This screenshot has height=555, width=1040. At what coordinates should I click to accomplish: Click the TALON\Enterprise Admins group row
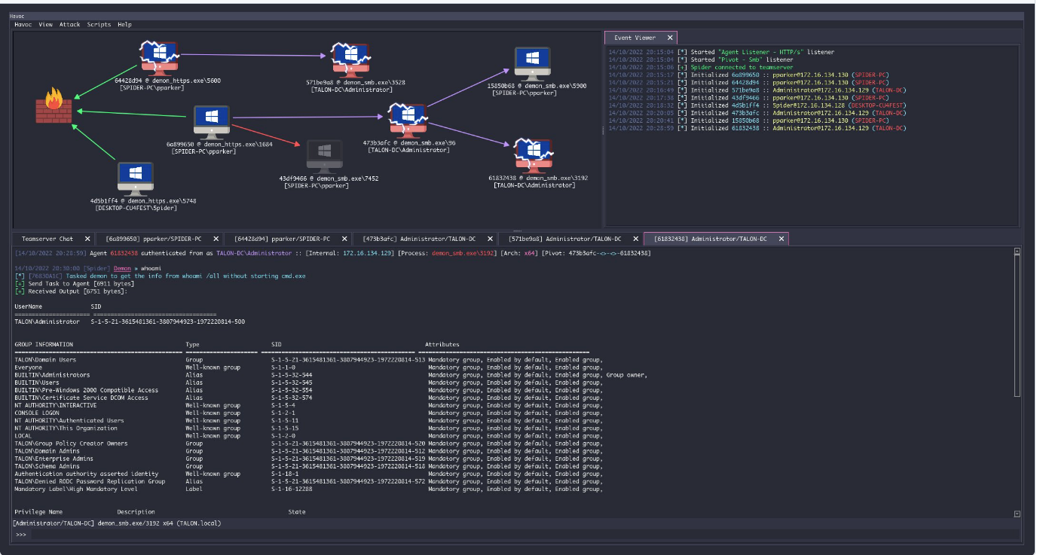309,459
